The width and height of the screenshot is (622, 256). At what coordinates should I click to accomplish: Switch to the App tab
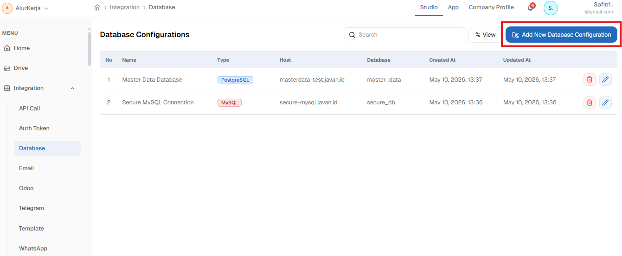coord(453,7)
